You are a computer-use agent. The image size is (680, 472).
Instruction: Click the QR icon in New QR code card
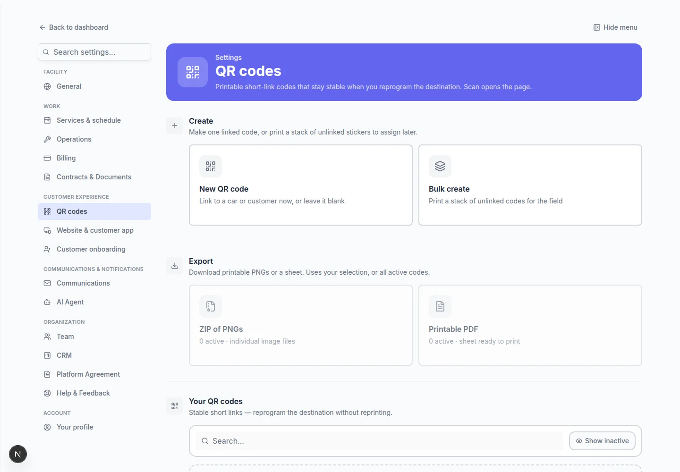211,166
